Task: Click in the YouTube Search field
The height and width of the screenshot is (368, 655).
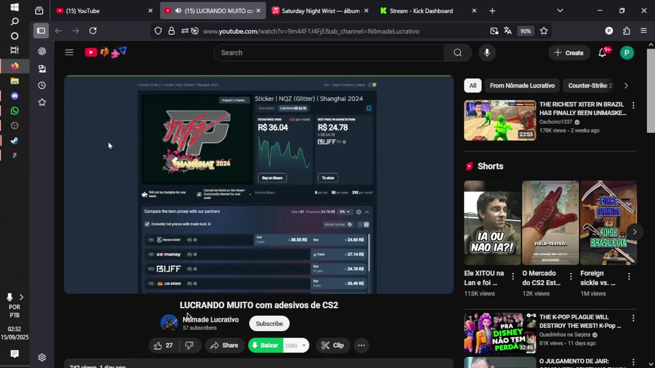Action: [x=329, y=53]
